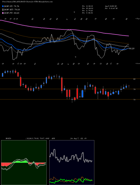This screenshot has width=140, height=185.
Task: Select the 'DOW PT: 83.68' legend label
Action: 11,13
